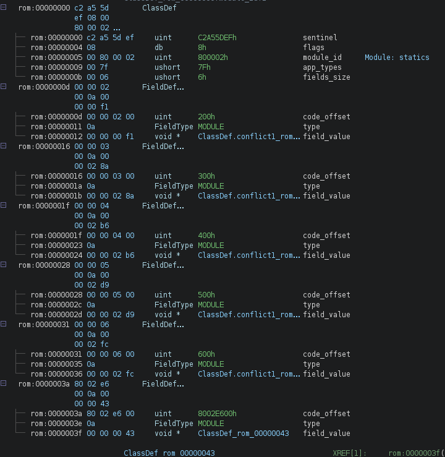Collapse the FieldDef at rom:00000028
The height and width of the screenshot is (457, 445).
(x=4, y=265)
